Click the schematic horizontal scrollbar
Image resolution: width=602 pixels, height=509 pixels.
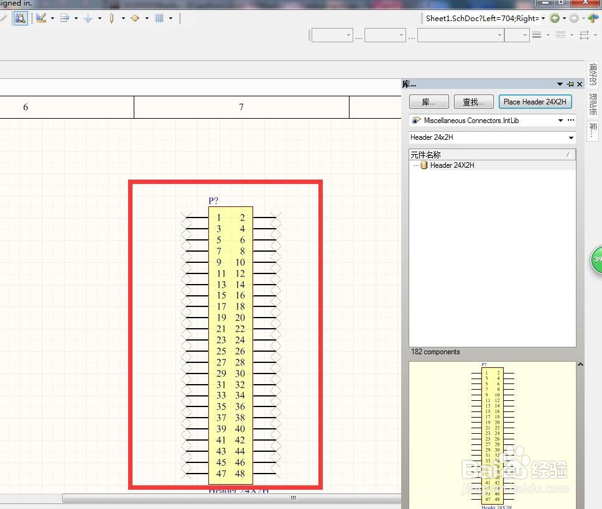pyautogui.click(x=231, y=498)
